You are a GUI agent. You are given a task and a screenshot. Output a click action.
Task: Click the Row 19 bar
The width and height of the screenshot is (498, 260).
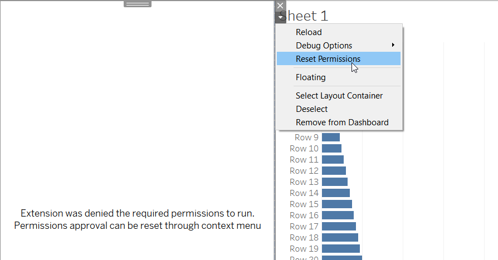[340, 249]
